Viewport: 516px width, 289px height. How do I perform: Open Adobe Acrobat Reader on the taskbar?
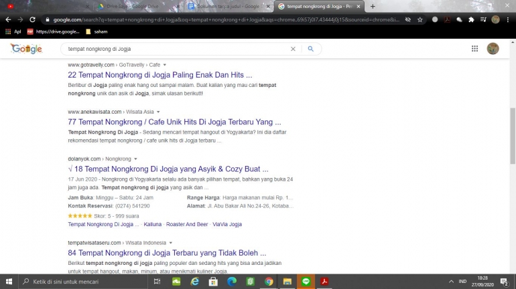coord(324,282)
